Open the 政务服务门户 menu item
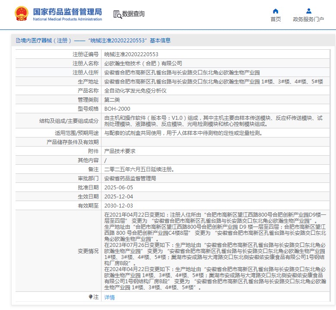 308,19
